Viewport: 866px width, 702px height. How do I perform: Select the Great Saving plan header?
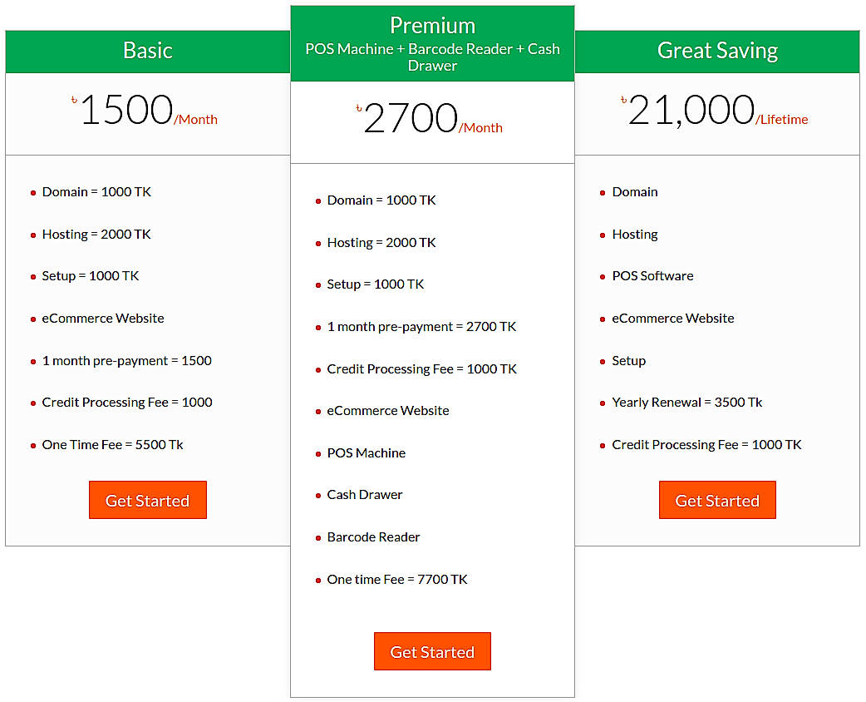717,51
